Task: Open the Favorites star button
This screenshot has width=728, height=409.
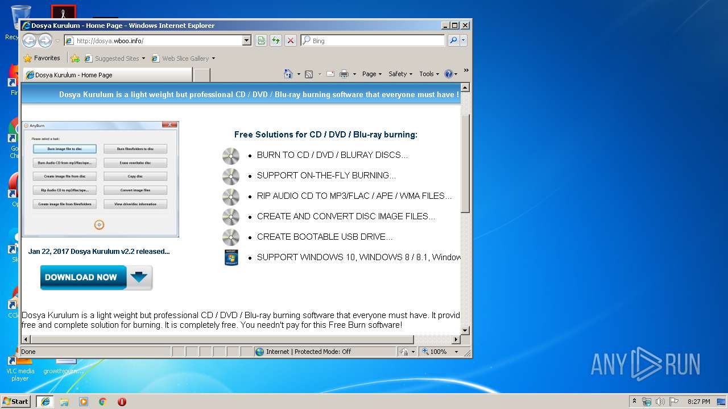Action: pyautogui.click(x=42, y=58)
